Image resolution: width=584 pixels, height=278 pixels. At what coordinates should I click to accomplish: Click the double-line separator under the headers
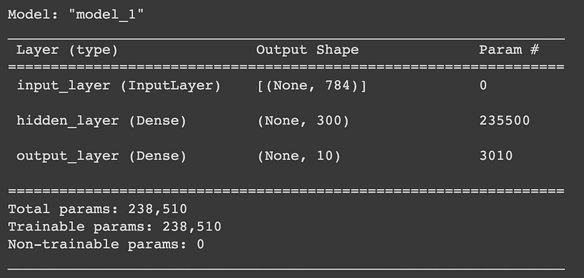click(286, 67)
